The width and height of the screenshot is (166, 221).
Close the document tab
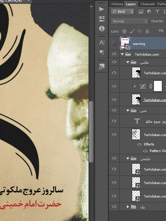tap(29, 1)
